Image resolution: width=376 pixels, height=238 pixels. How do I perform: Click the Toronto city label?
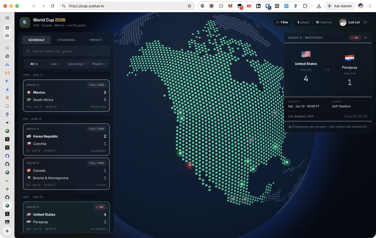[101, 185]
